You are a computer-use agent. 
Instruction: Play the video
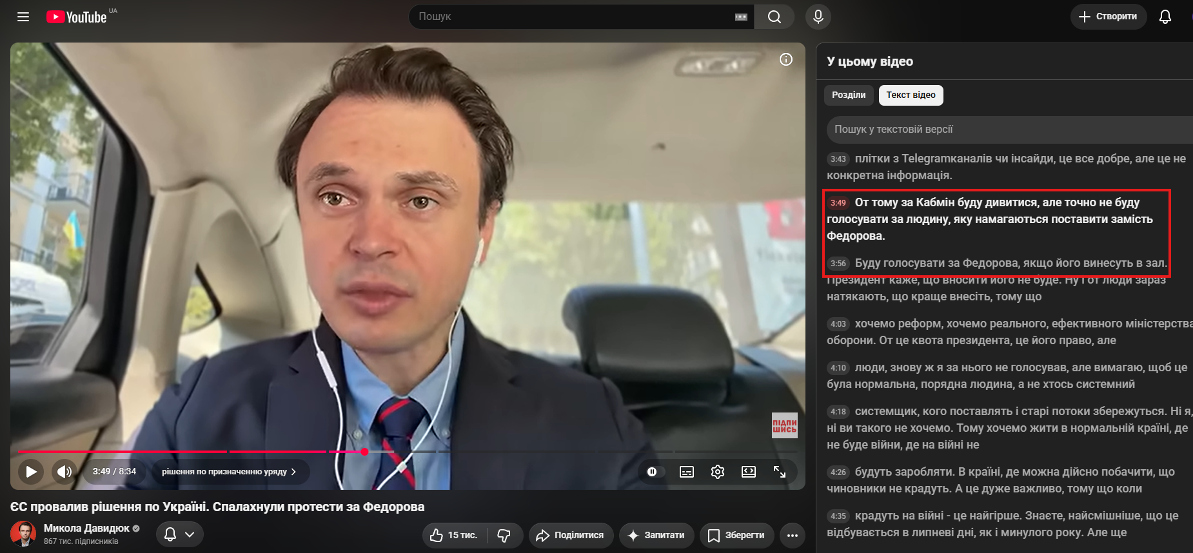31,472
